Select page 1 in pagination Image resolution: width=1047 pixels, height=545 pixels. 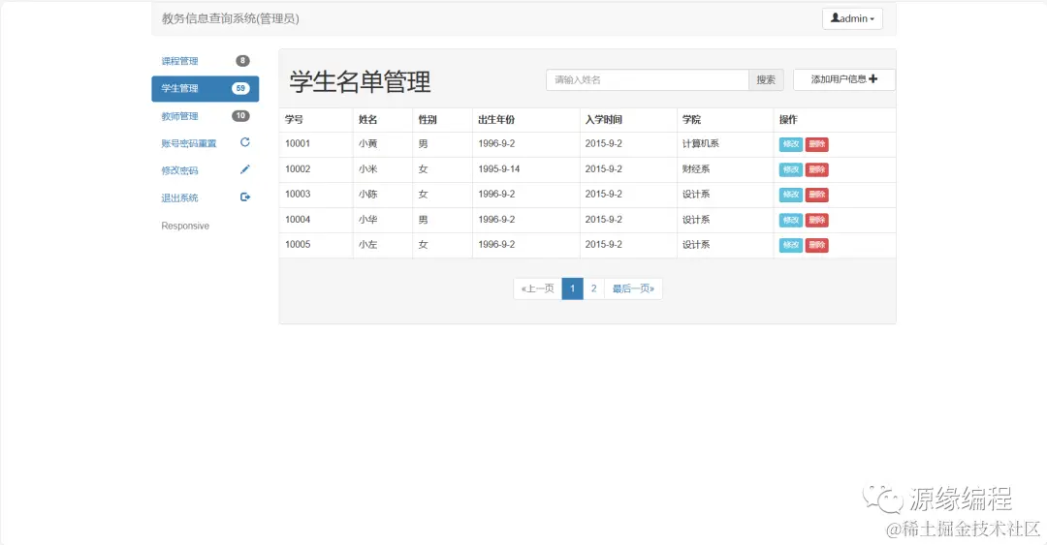coord(572,288)
